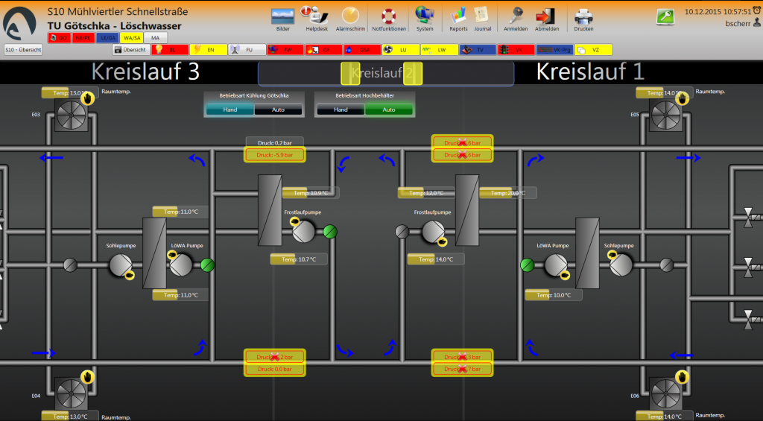This screenshot has height=421, width=763.
Task: Open the GO status tab
Action: pos(60,37)
